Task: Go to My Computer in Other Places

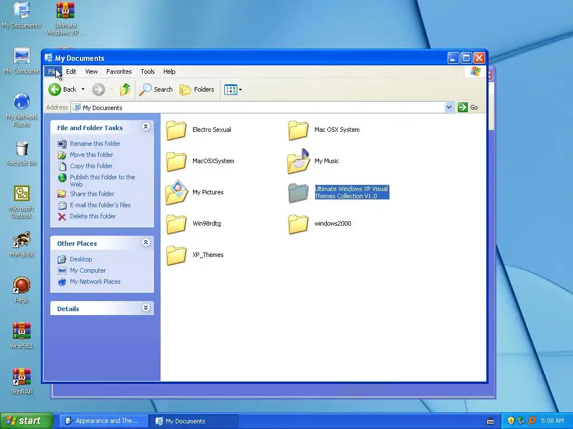Action: pyautogui.click(x=88, y=271)
